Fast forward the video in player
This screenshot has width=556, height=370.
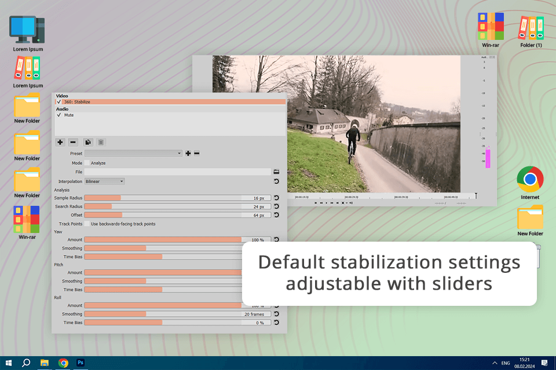pyautogui.click(x=332, y=203)
